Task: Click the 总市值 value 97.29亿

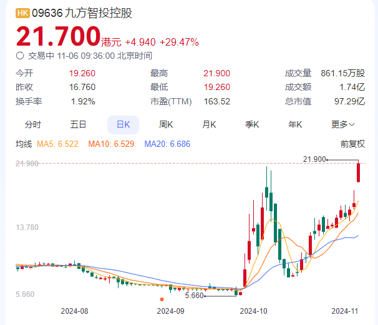Action: (349, 101)
